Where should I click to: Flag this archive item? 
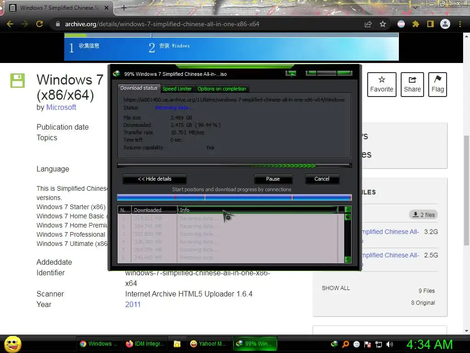pyautogui.click(x=437, y=85)
